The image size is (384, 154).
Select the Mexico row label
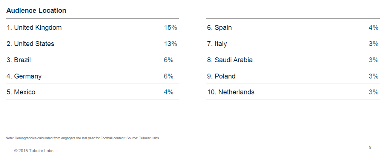[21, 92]
